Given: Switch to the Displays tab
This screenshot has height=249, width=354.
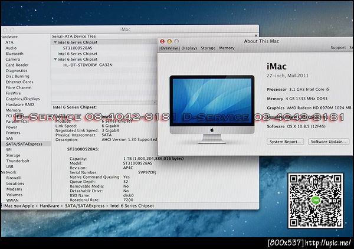Looking at the screenshot, I should point(189,48).
